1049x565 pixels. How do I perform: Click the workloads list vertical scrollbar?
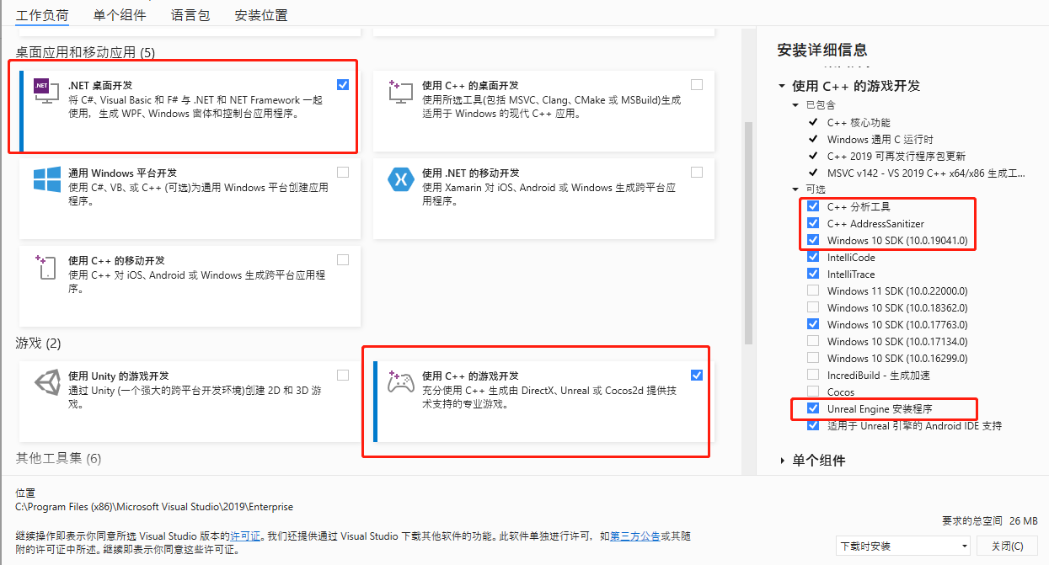pos(748,234)
